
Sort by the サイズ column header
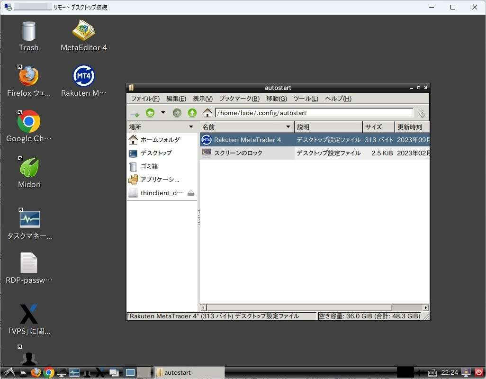tap(378, 127)
